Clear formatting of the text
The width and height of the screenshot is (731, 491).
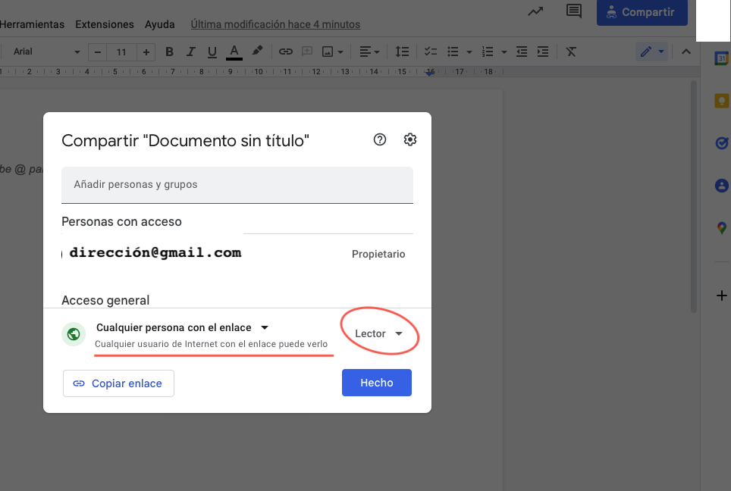(571, 52)
